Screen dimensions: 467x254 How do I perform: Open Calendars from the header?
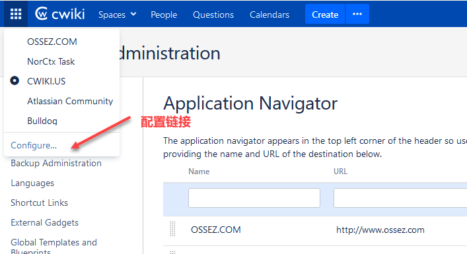pos(269,15)
